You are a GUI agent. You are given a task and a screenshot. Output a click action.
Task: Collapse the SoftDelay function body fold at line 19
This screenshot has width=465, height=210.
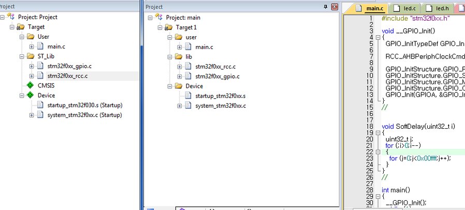377,132
